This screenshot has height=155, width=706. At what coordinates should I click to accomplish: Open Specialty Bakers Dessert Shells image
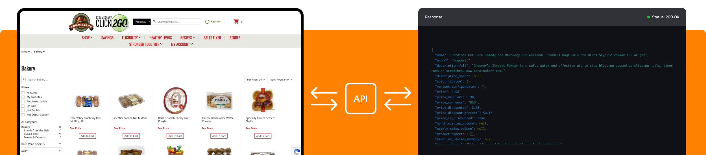click(x=263, y=101)
